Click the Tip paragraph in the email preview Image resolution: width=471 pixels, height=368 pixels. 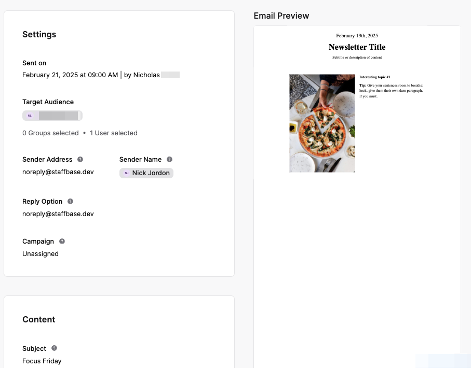pyautogui.click(x=391, y=91)
